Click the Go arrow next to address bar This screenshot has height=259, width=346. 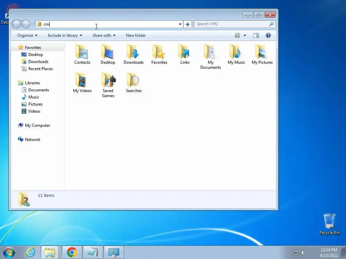[x=187, y=24]
